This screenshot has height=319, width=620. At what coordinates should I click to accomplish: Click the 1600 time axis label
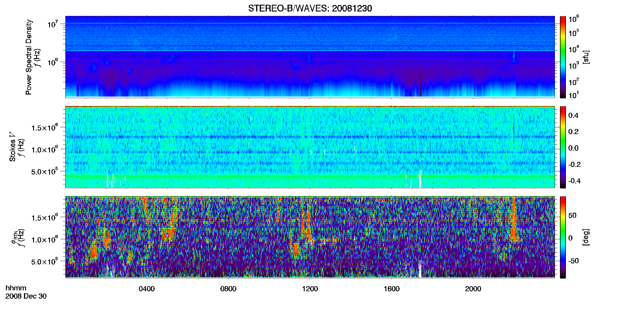pyautogui.click(x=392, y=289)
